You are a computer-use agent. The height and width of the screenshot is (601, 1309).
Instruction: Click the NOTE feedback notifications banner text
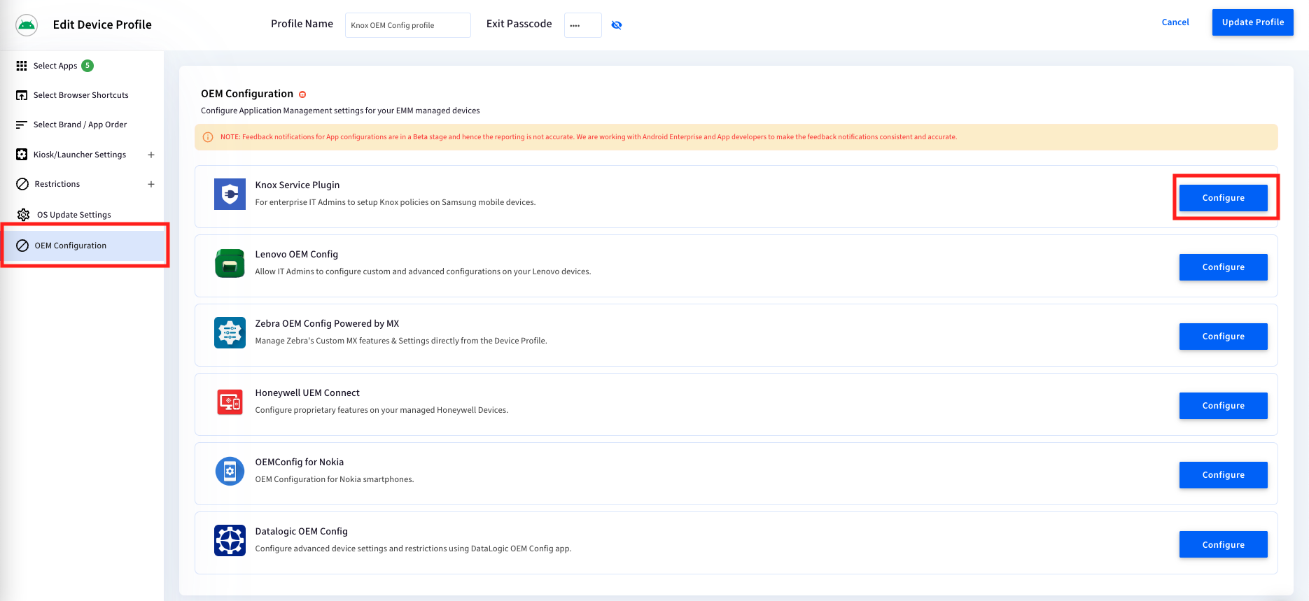pos(589,137)
